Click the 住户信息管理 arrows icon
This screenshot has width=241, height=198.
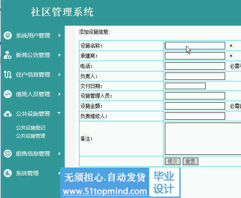8,75
